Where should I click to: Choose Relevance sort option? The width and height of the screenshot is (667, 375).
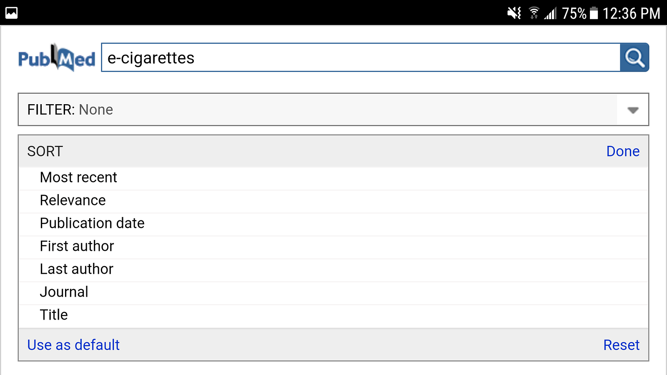pos(73,200)
